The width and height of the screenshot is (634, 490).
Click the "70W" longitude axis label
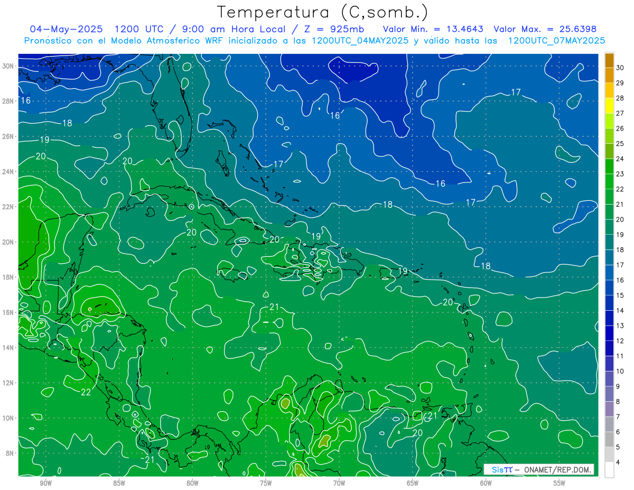click(339, 483)
